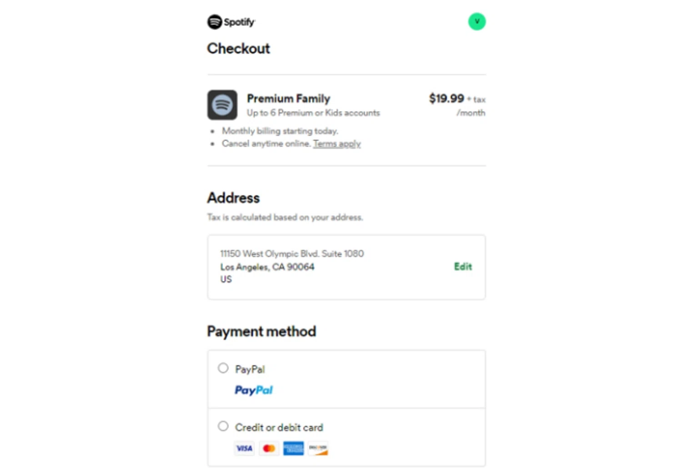The width and height of the screenshot is (682, 475).
Task: Select the Credit or debit card radio button
Action: (223, 426)
